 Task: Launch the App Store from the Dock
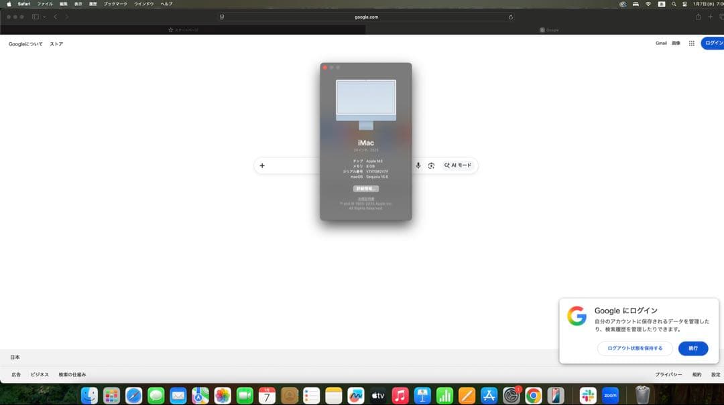(x=489, y=396)
